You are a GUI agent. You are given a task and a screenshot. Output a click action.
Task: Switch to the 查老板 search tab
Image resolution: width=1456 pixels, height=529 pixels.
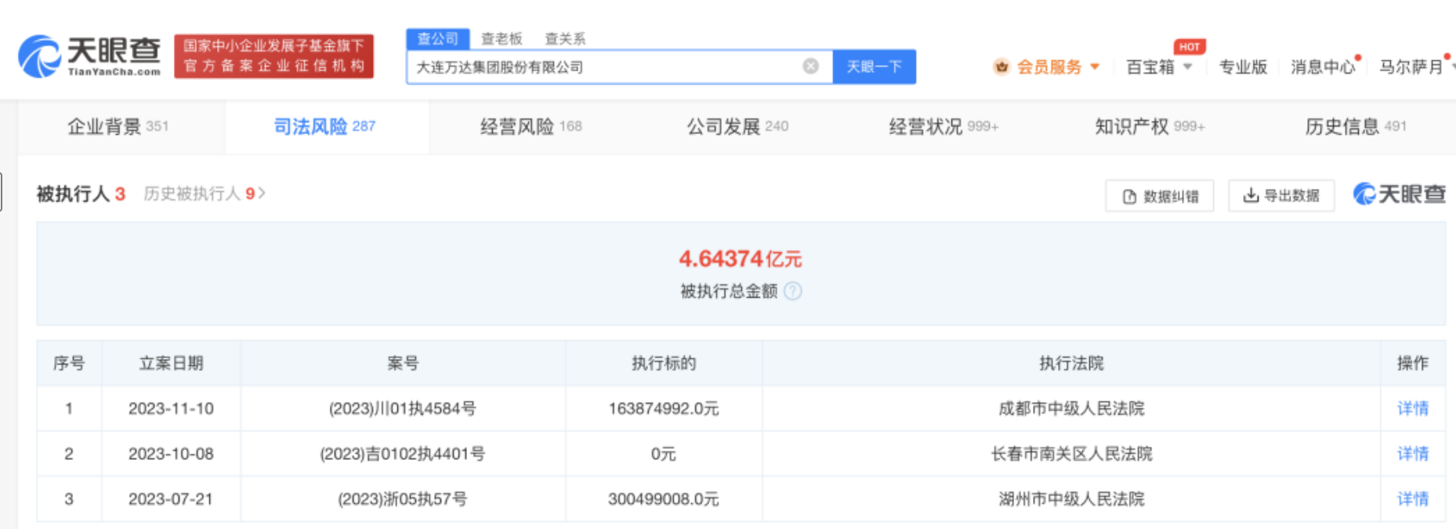pyautogui.click(x=502, y=38)
